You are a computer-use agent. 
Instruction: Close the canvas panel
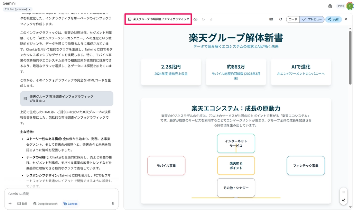(346, 19)
